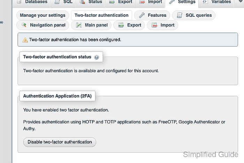Click 'available and configured for this account' text
Viewport: 244px width, 163px height.
point(119,71)
